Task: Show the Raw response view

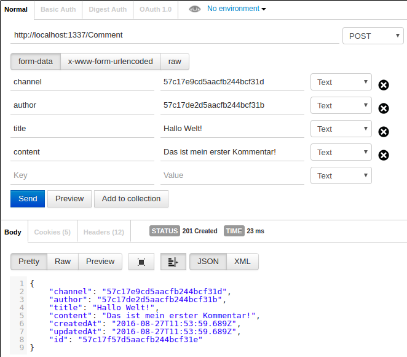Action: click(63, 262)
